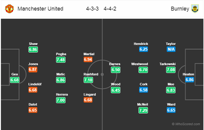The height and width of the screenshot is (130, 204).
Task: Select the Westwood player name
Action: [140, 64]
